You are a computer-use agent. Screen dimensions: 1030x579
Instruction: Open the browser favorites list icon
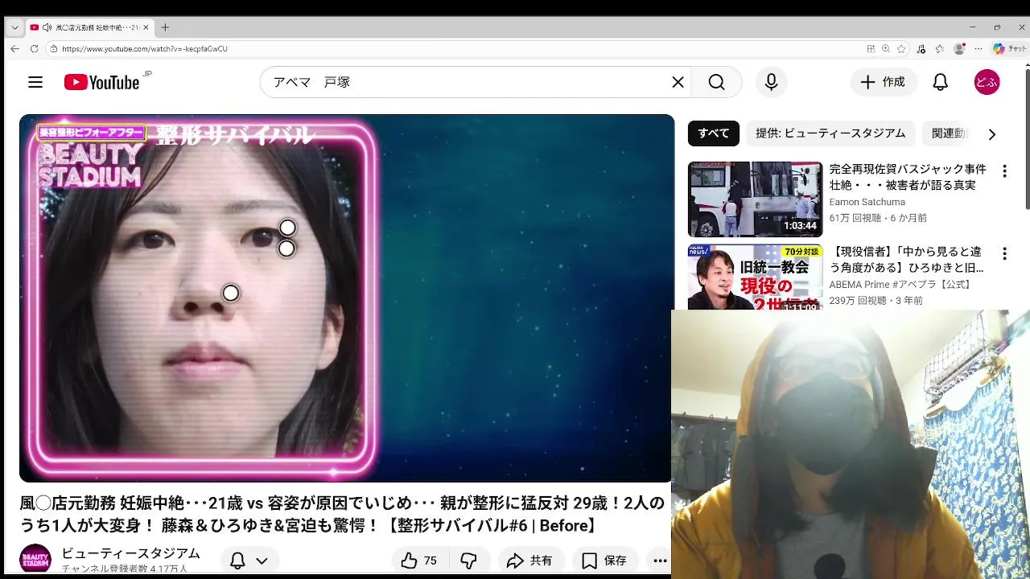[x=939, y=48]
